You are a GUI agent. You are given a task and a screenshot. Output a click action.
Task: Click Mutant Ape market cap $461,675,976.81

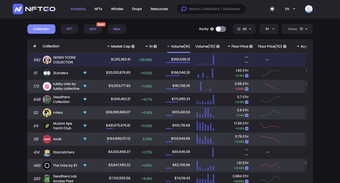tap(118, 126)
